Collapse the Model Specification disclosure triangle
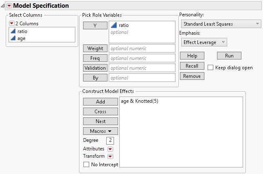The image size is (263, 174). coord(3,6)
